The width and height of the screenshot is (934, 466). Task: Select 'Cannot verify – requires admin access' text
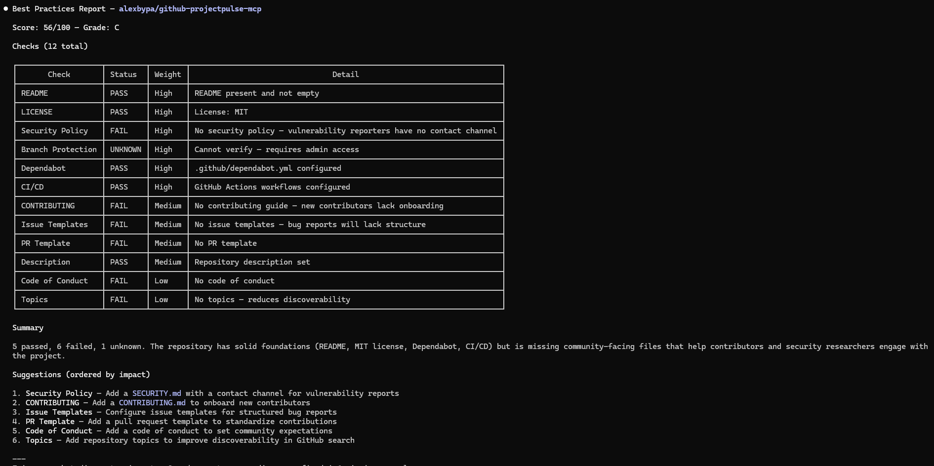point(277,150)
